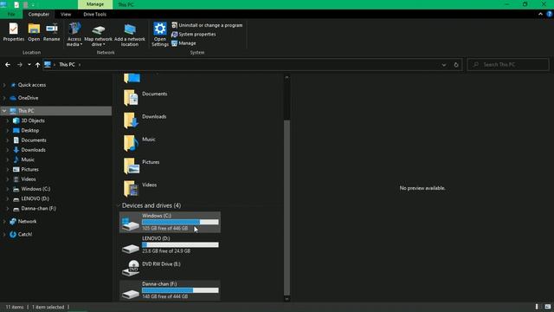Open System properties from the ribbon

194,34
